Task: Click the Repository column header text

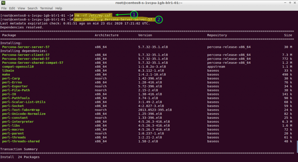Action: pyautogui.click(x=217, y=35)
